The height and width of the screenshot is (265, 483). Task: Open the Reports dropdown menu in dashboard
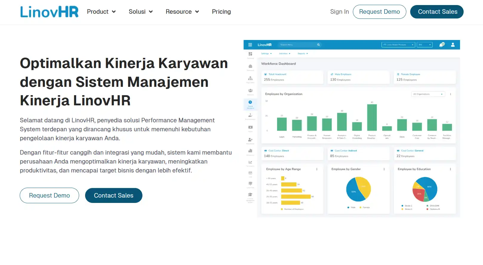click(x=303, y=54)
